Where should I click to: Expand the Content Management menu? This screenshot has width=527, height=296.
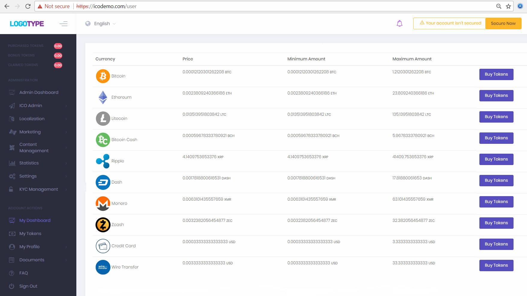click(x=34, y=147)
